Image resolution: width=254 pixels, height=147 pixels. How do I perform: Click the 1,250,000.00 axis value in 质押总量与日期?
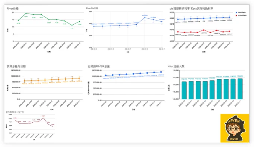(16, 70)
